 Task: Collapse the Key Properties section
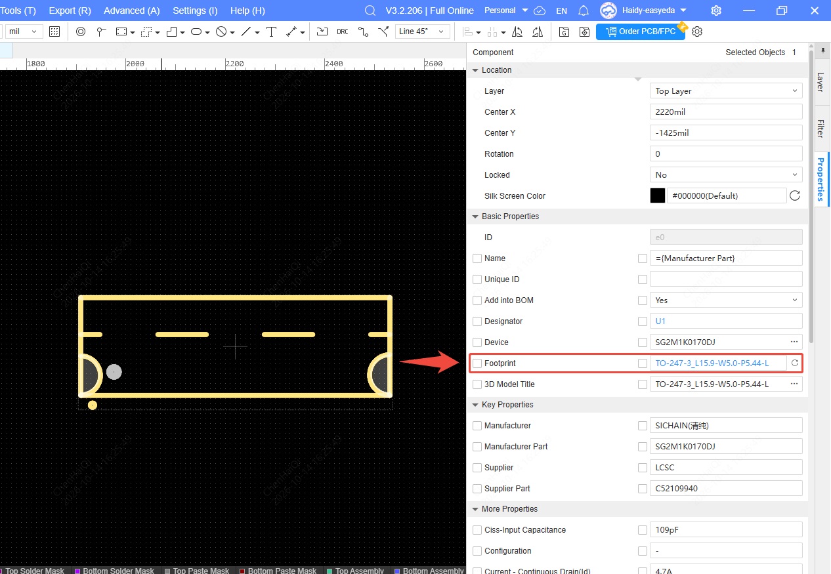tap(476, 405)
